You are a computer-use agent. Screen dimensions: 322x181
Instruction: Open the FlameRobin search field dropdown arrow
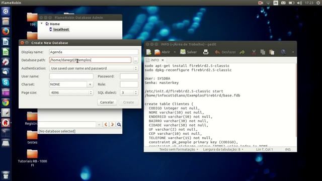point(99,124)
